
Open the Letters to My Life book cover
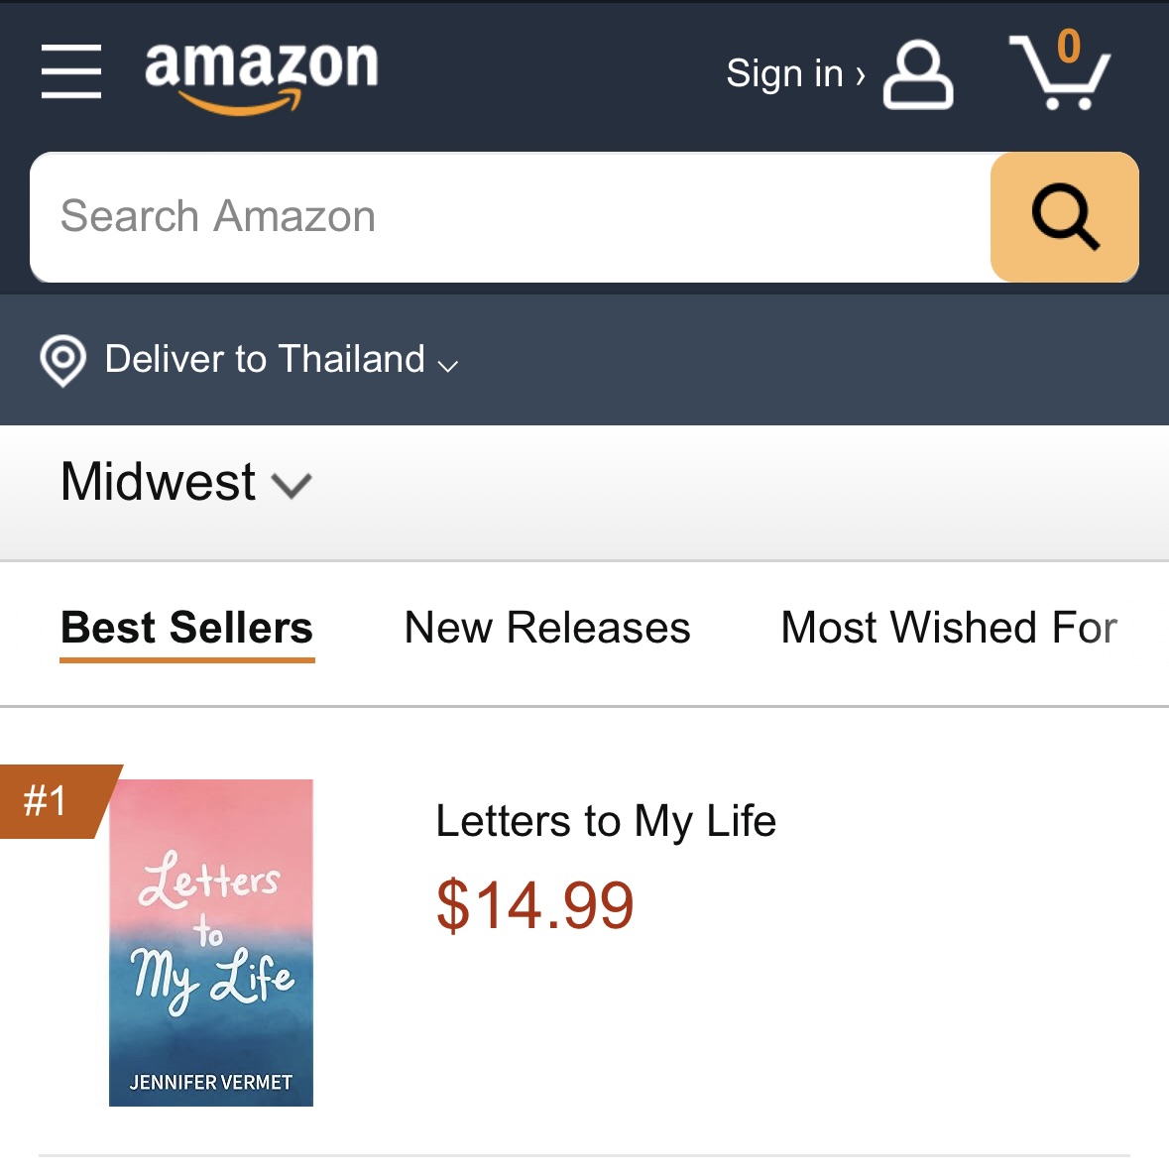tap(211, 942)
